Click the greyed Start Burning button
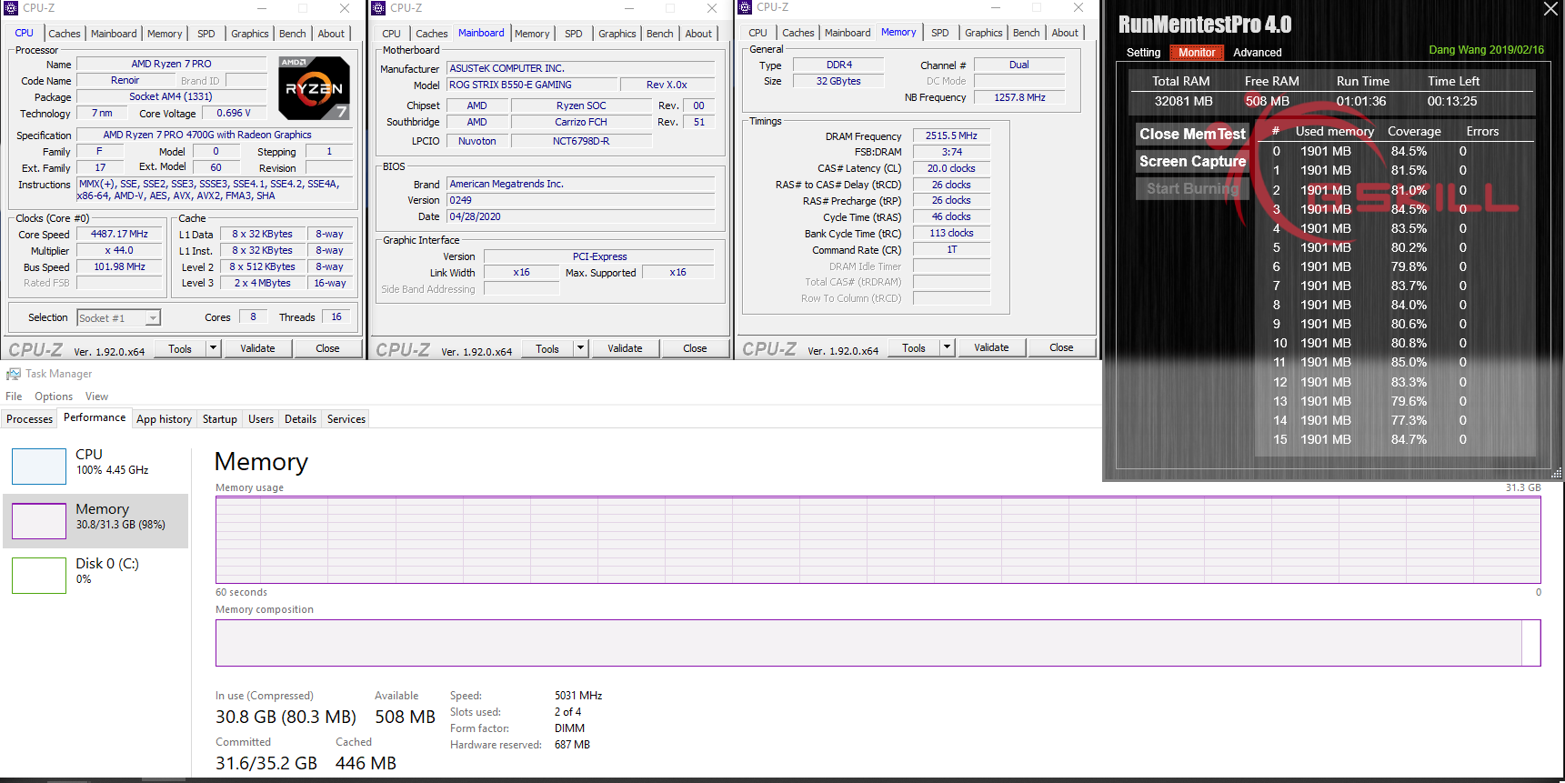Image resolution: width=1565 pixels, height=783 pixels. tap(1192, 188)
